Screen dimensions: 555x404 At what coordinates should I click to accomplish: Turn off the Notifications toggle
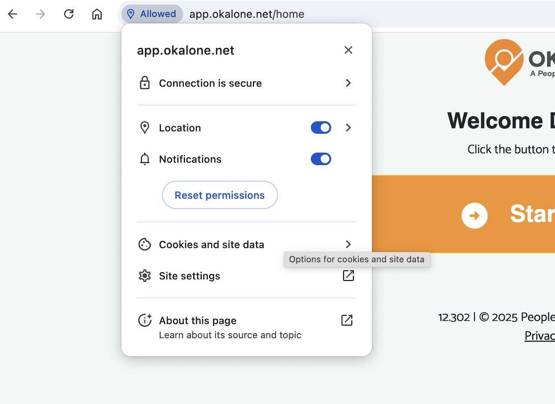[321, 159]
